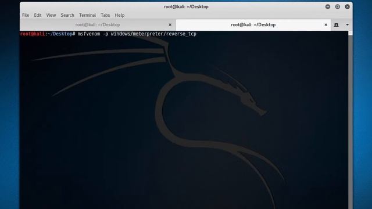Image resolution: width=372 pixels, height=209 pixels.
Task: Click the terminal vertical scrollbar
Action: point(350,120)
